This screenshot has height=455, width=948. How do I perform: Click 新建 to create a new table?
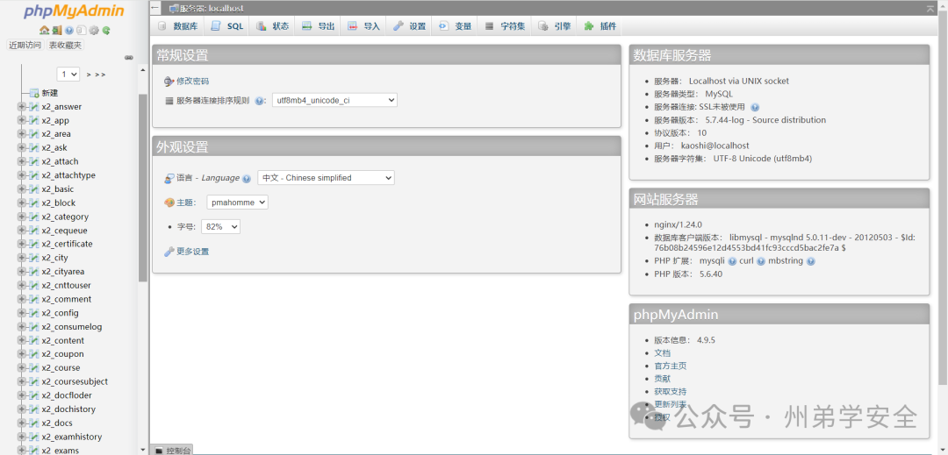pyautogui.click(x=49, y=93)
